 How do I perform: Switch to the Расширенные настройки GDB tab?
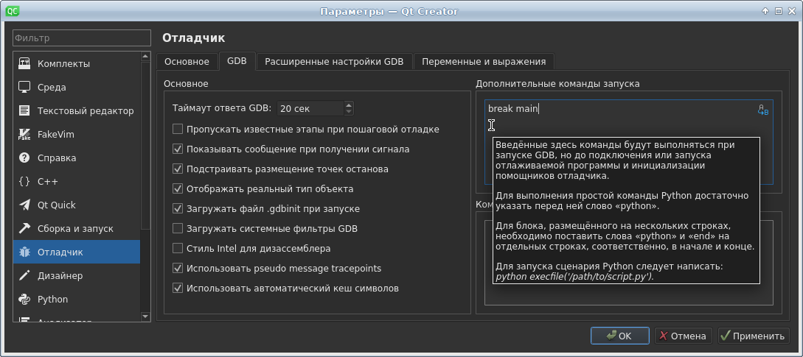[x=334, y=62]
